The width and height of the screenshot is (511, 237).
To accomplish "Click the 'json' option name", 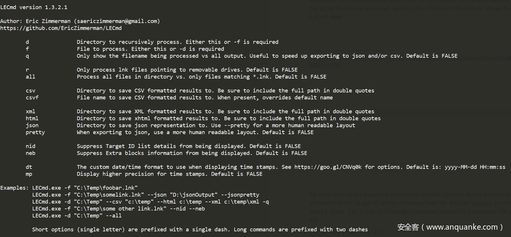I will pos(32,125).
